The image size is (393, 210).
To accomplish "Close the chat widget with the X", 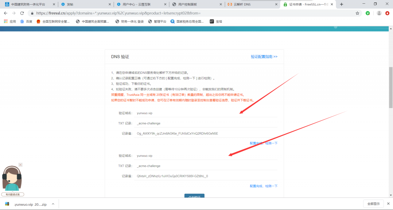I will click(20, 165).
